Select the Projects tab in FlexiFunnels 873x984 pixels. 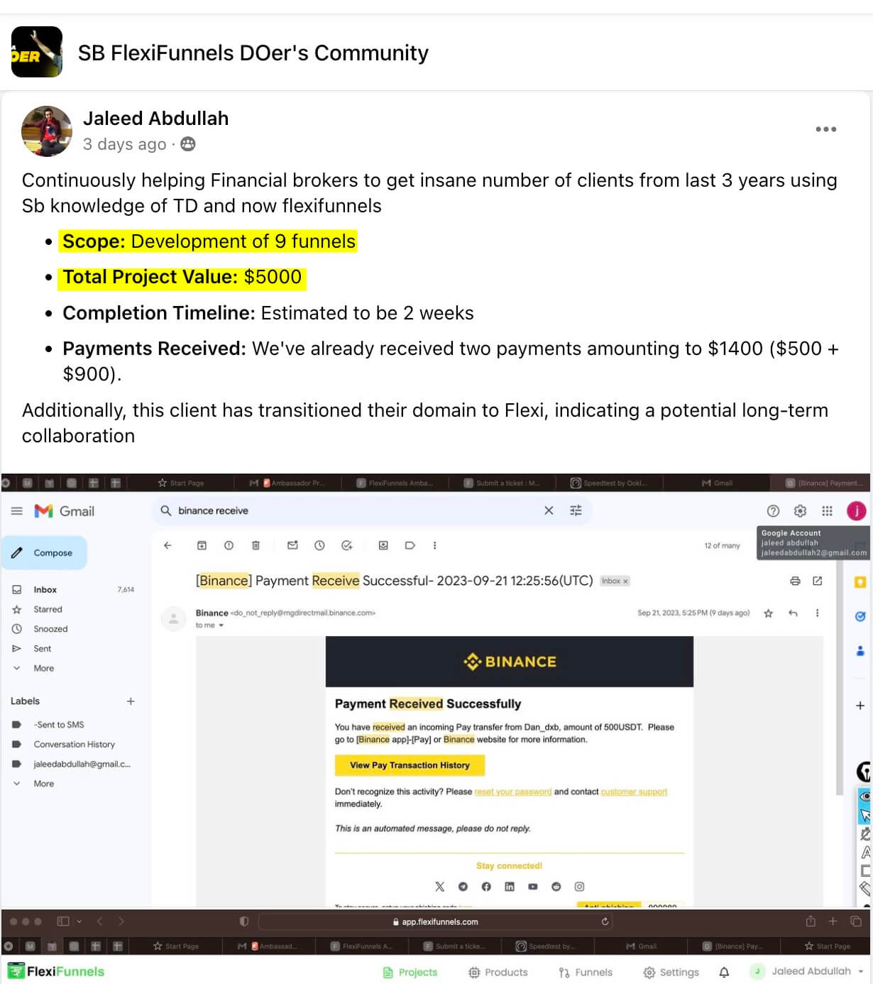tap(410, 972)
